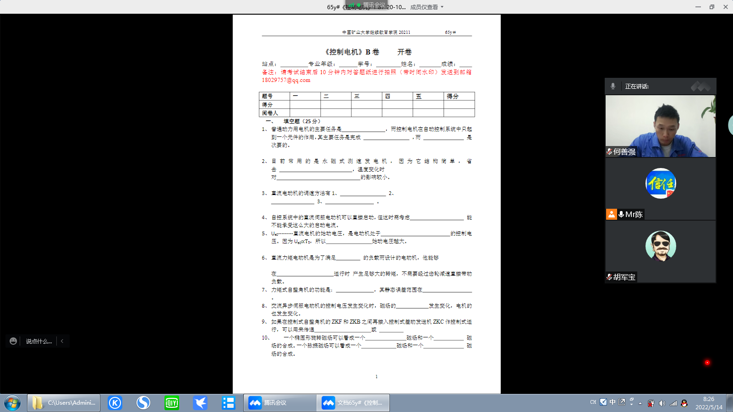Open the blue bird app on taskbar
Screen dimensions: 733x412
click(x=200, y=403)
